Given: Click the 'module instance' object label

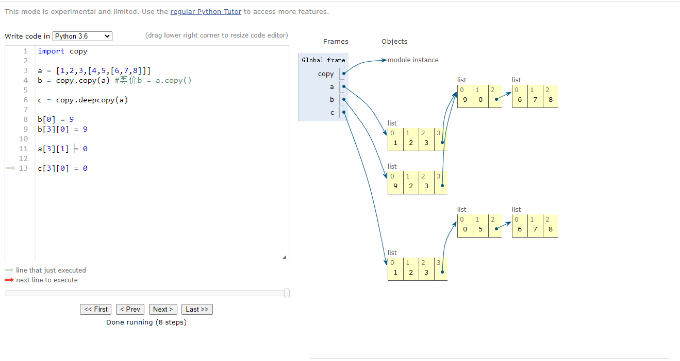Looking at the screenshot, I should 413,60.
